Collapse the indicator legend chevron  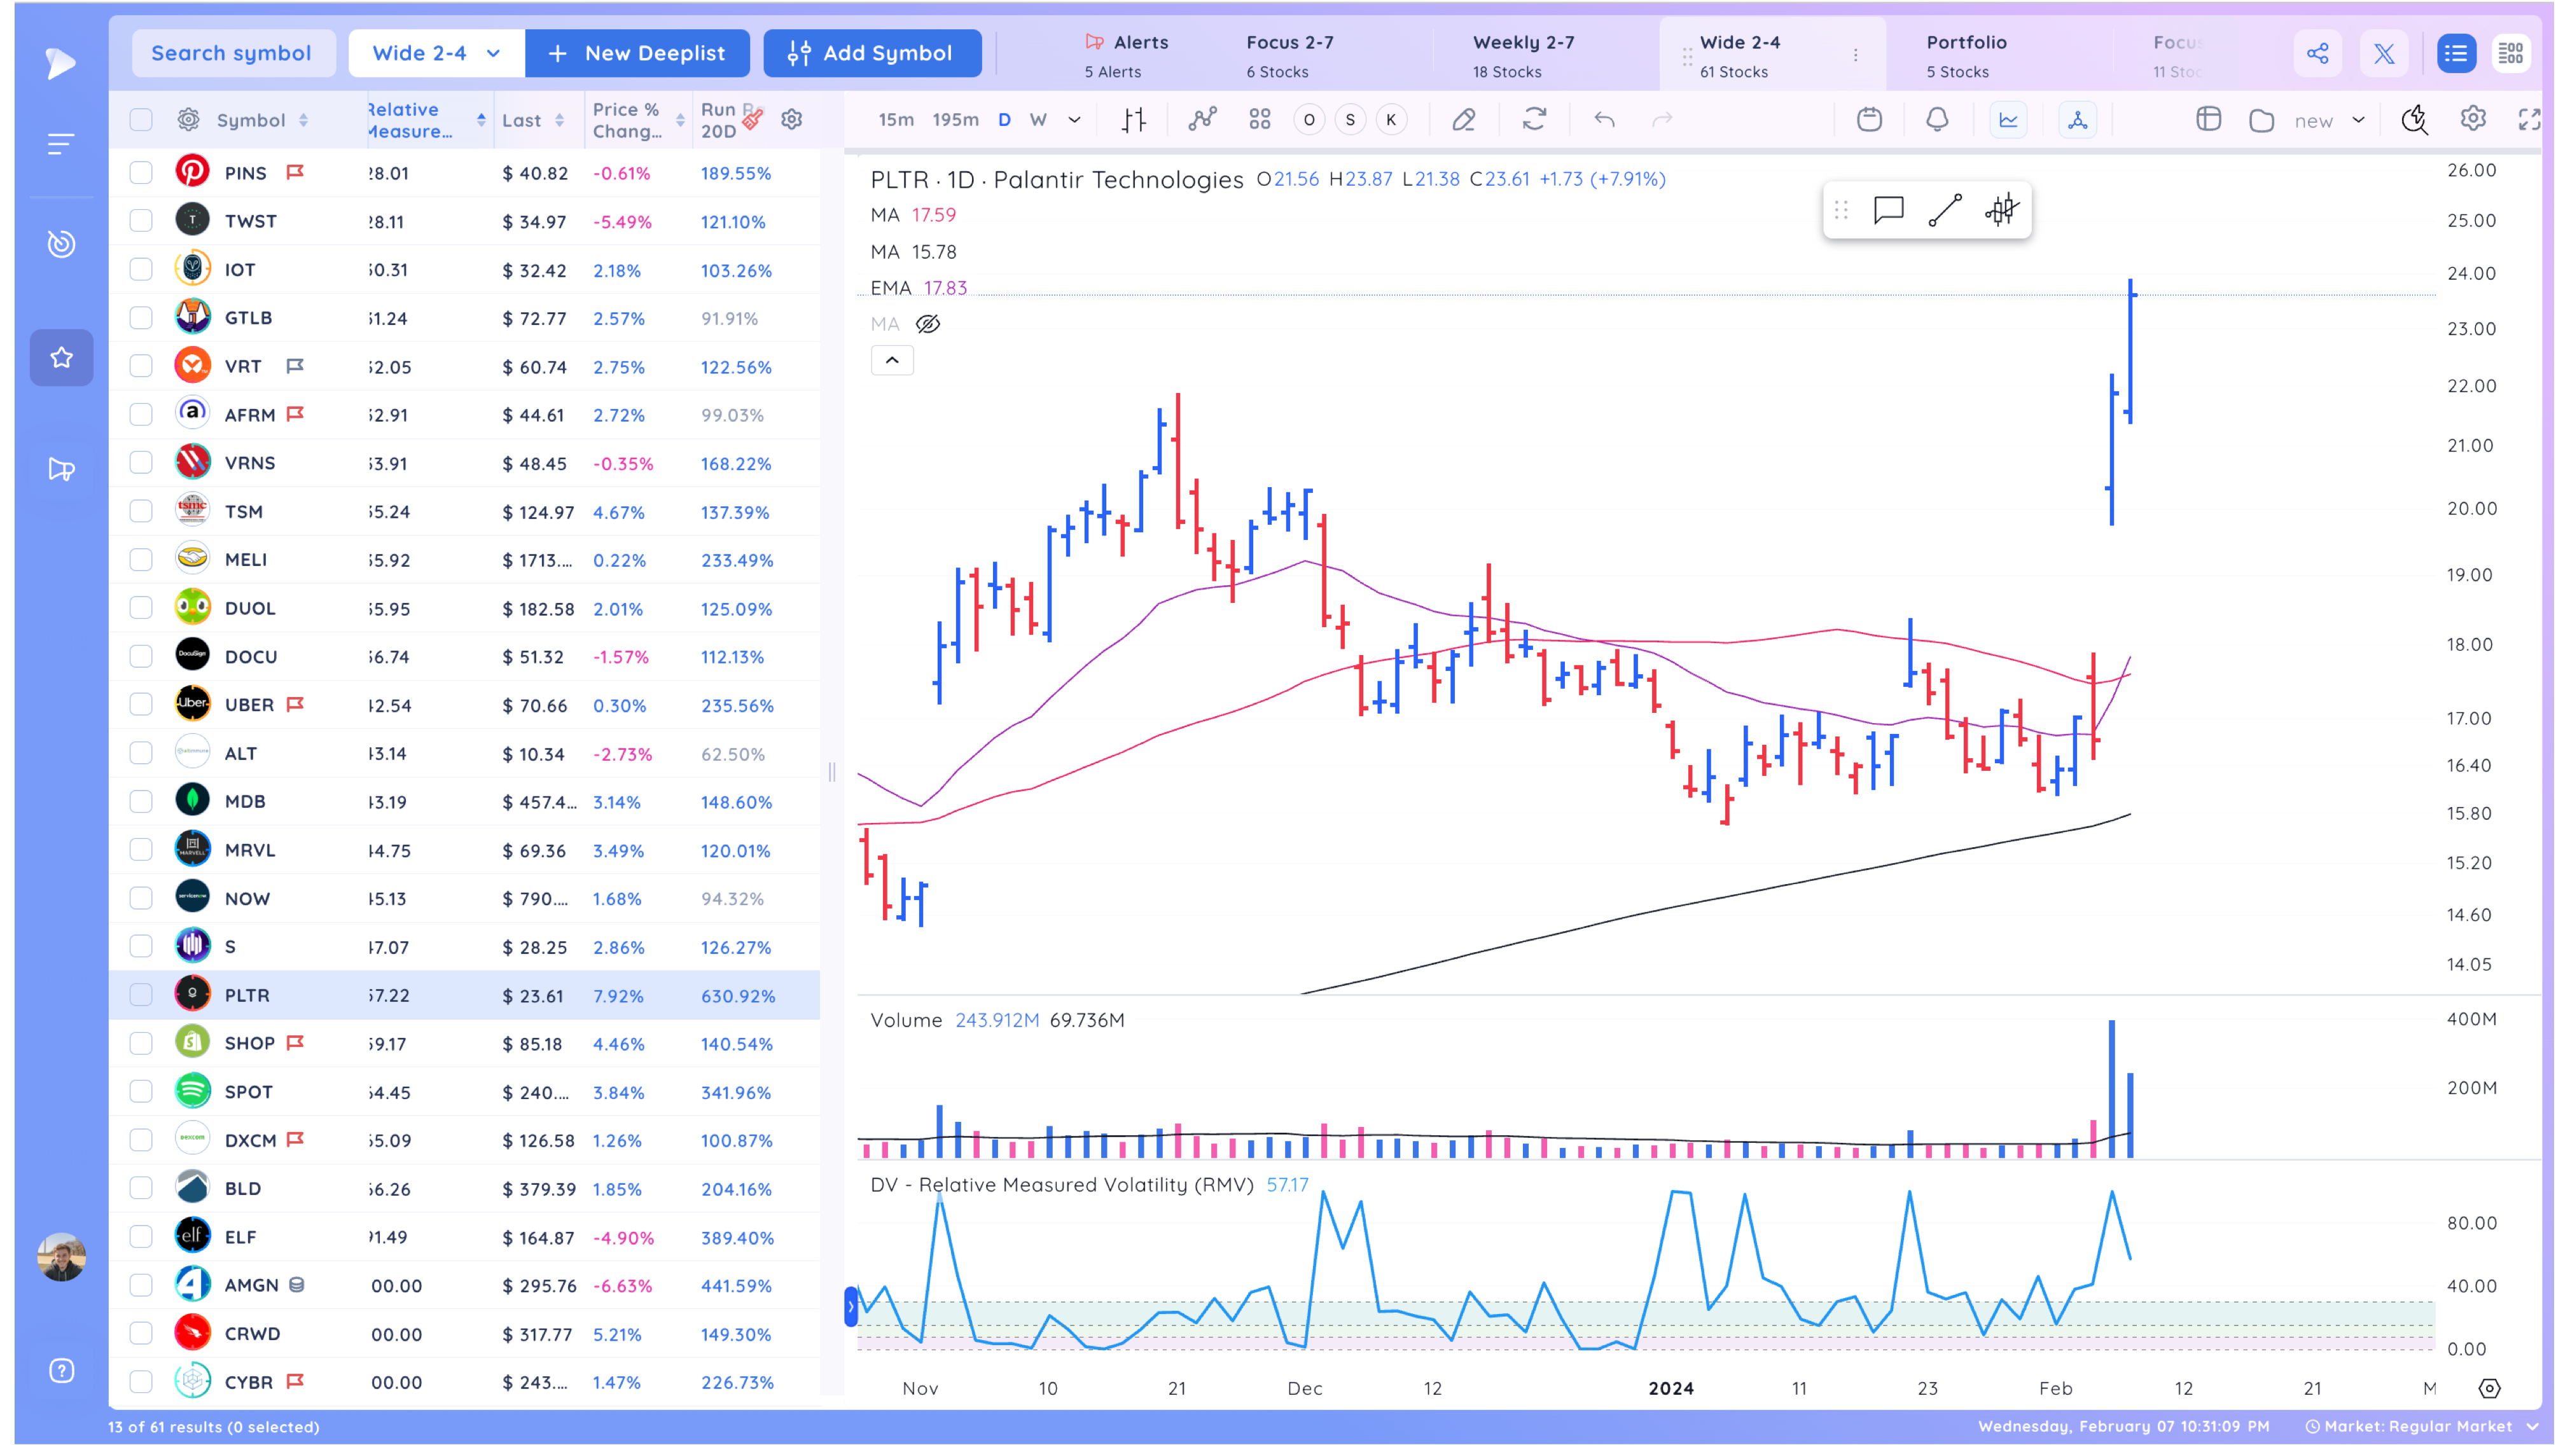pos(892,360)
